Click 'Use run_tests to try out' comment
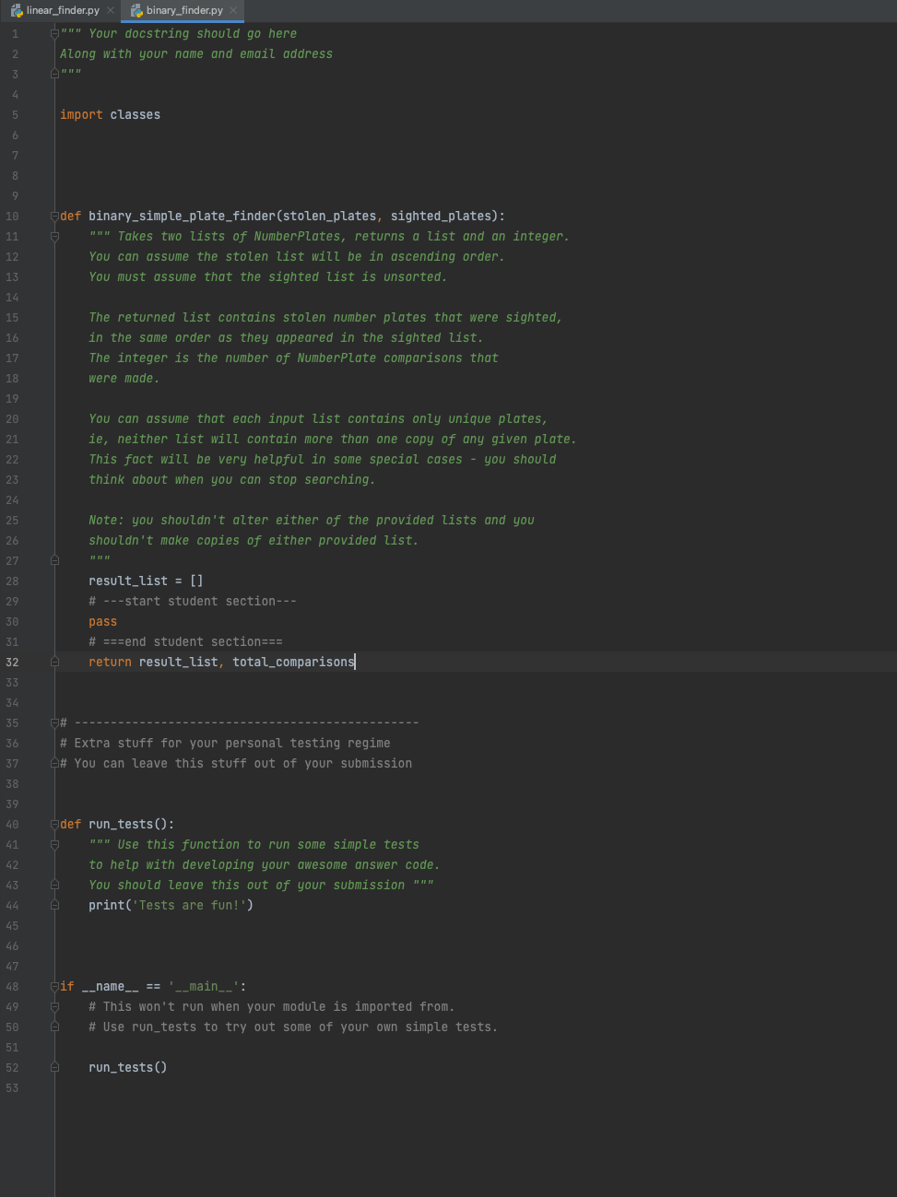The height and width of the screenshot is (1197, 897). point(293,1027)
